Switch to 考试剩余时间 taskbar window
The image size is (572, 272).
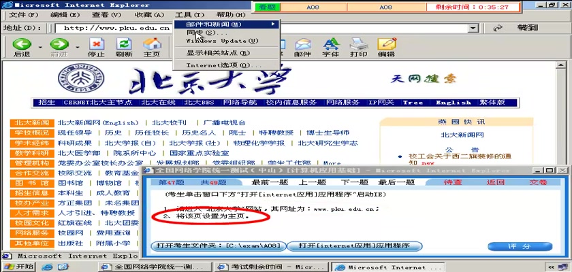click(x=271, y=267)
